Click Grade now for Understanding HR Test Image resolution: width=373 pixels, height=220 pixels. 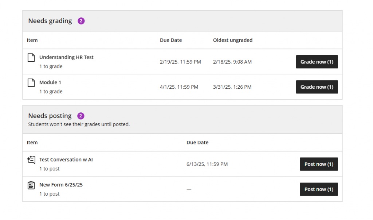(317, 61)
